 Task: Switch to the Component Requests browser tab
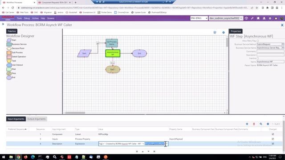point(54,3)
